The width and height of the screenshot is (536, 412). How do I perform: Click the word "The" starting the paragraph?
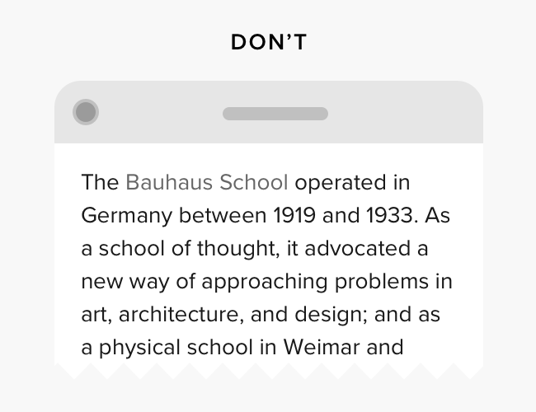(x=100, y=182)
